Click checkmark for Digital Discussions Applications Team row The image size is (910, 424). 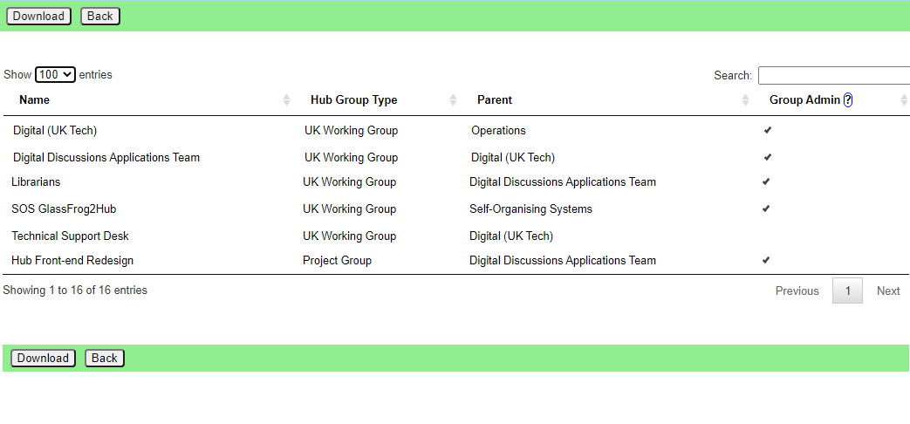[768, 157]
